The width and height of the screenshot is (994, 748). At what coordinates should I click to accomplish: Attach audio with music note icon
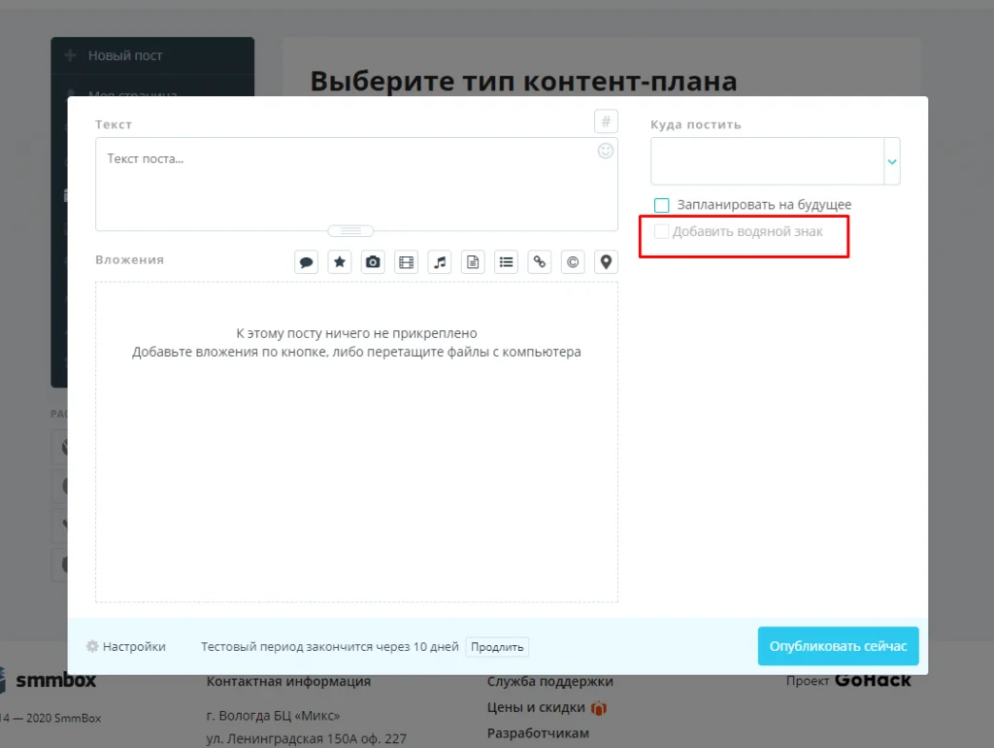coord(440,262)
